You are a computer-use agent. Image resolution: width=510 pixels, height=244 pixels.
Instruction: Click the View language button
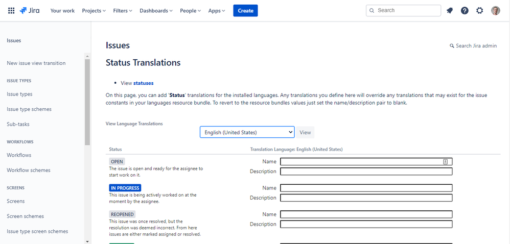pyautogui.click(x=305, y=132)
